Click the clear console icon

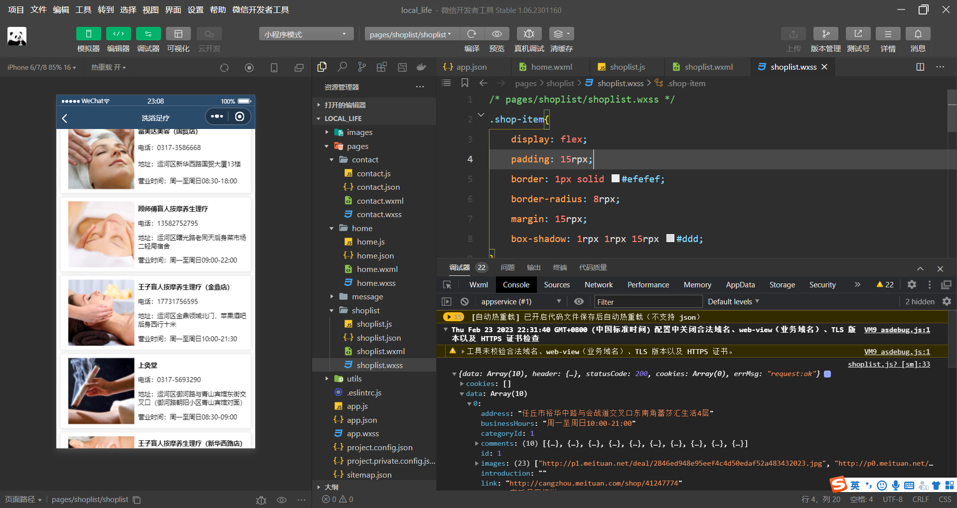pos(465,301)
